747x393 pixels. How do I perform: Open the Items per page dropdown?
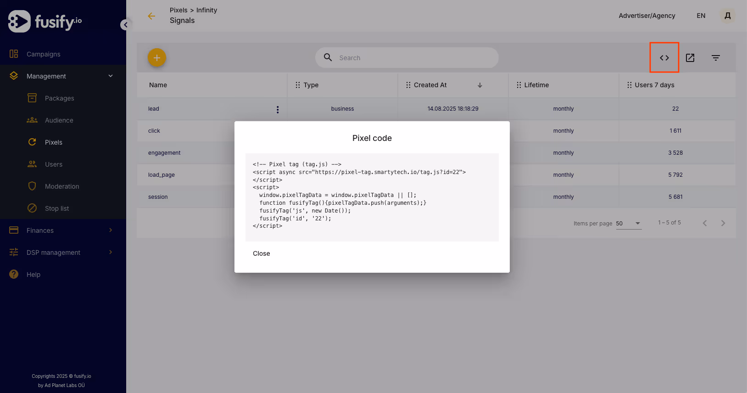pyautogui.click(x=629, y=224)
